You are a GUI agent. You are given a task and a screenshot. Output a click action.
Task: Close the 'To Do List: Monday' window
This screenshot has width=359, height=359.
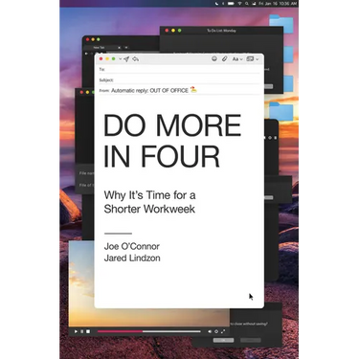pyautogui.click(x=167, y=31)
